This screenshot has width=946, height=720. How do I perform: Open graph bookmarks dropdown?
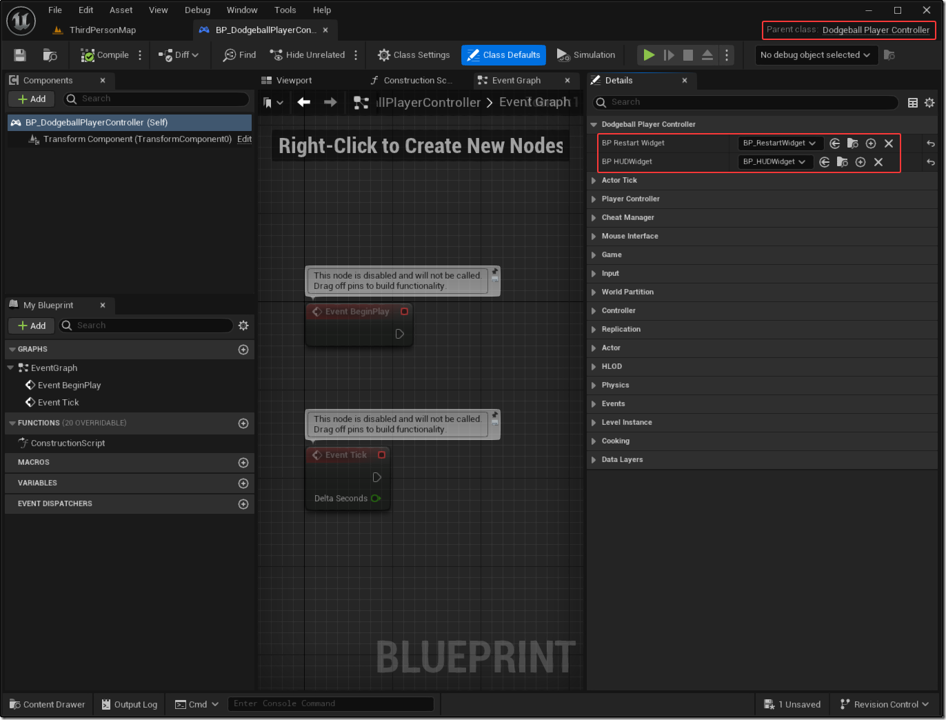273,103
